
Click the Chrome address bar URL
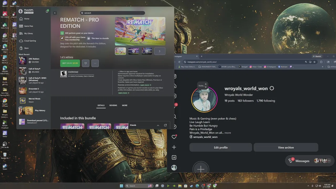tap(202, 62)
